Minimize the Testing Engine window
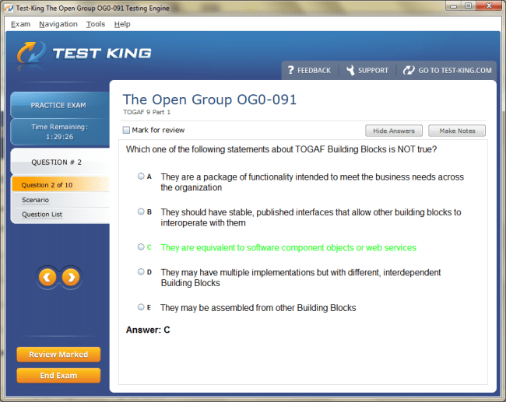 click(x=453, y=6)
